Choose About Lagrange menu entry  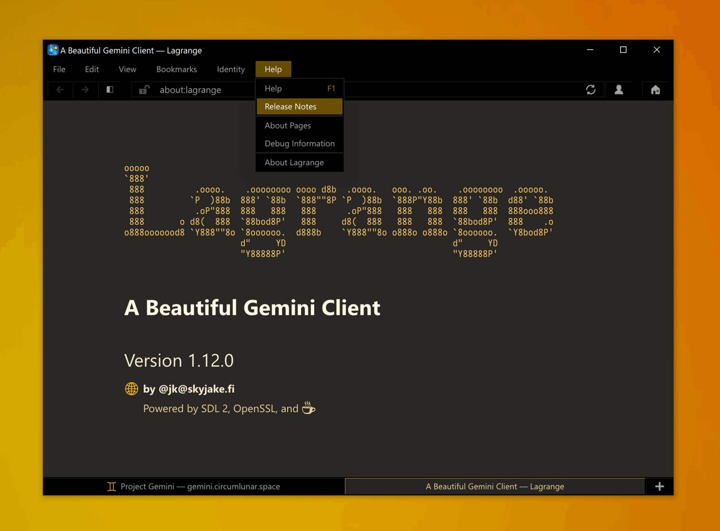tap(300, 163)
